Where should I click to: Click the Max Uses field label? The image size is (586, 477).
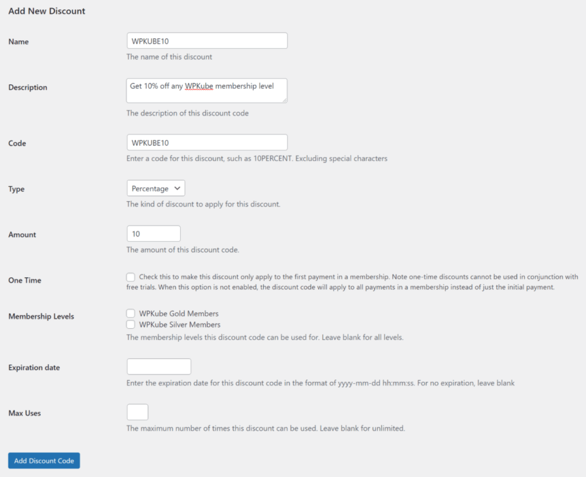coord(25,413)
